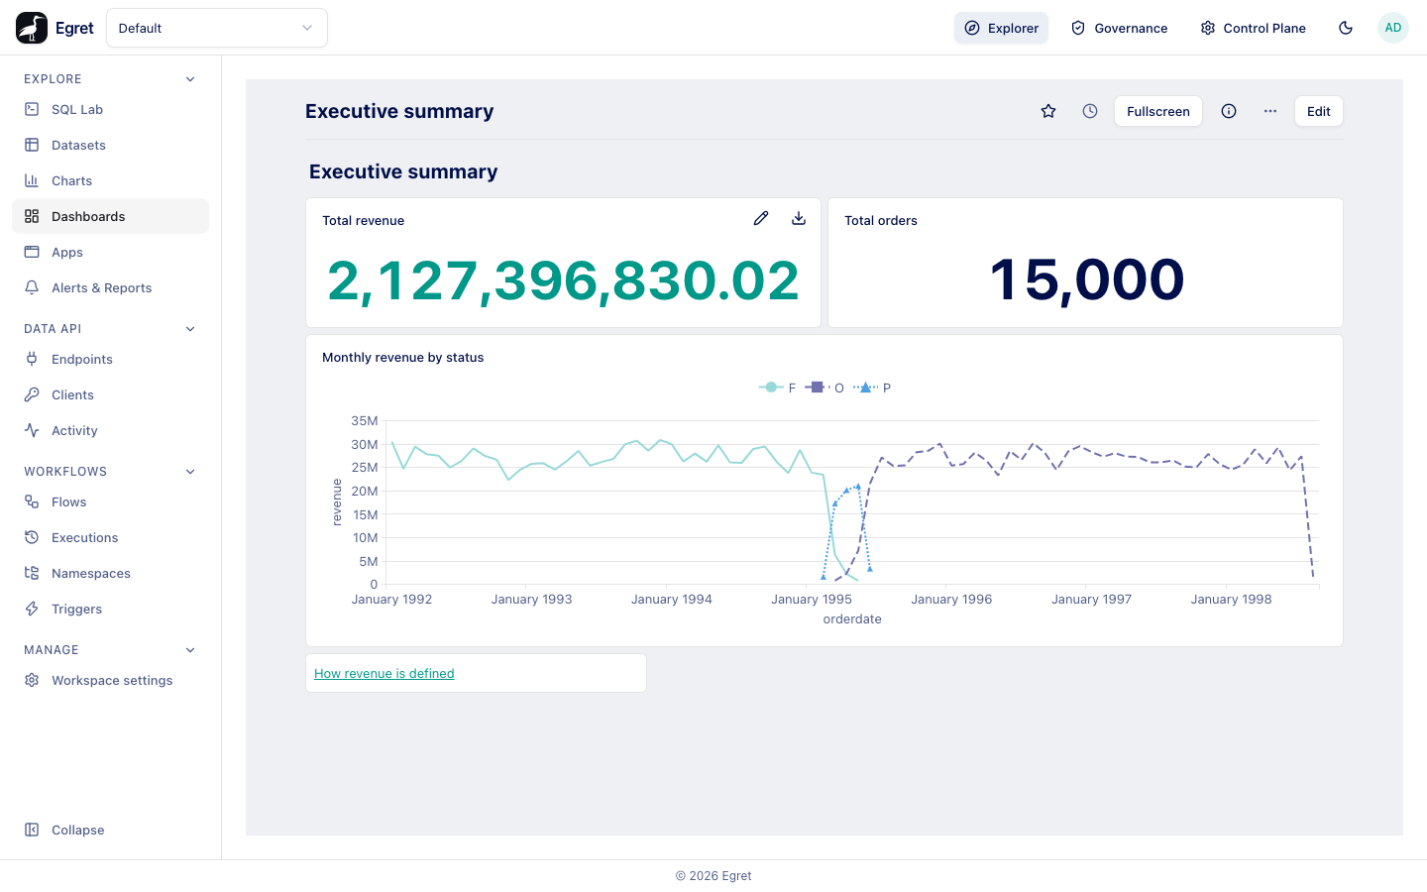Click the Total orders value 15,000
This screenshot has width=1427, height=892.
click(1086, 279)
